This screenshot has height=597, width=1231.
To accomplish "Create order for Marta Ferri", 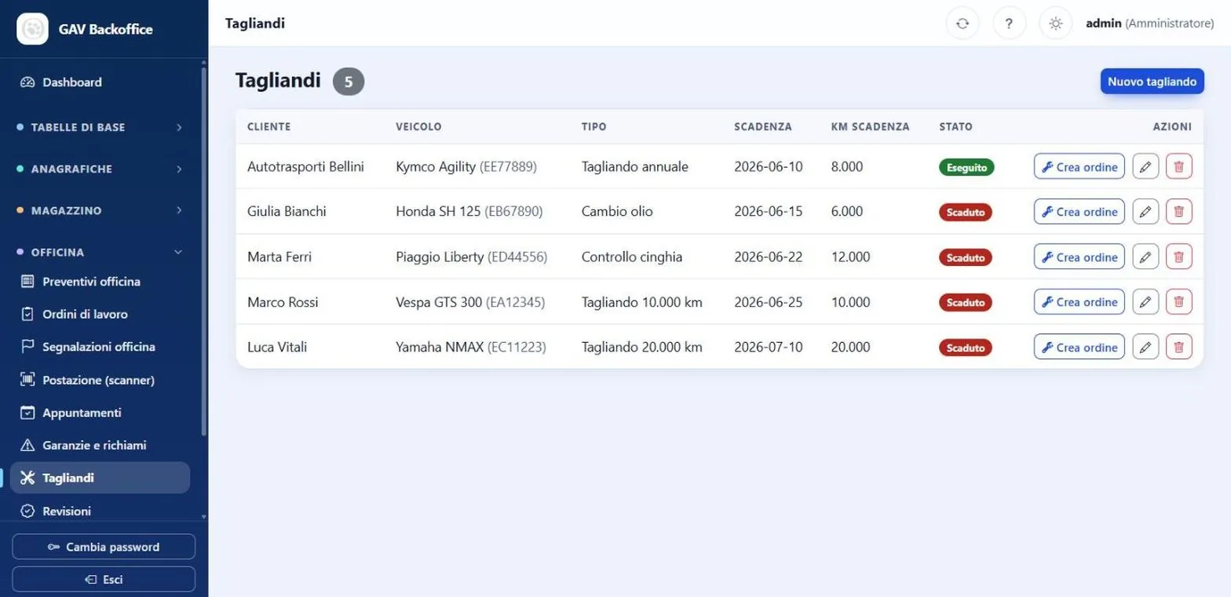I will click(1079, 257).
